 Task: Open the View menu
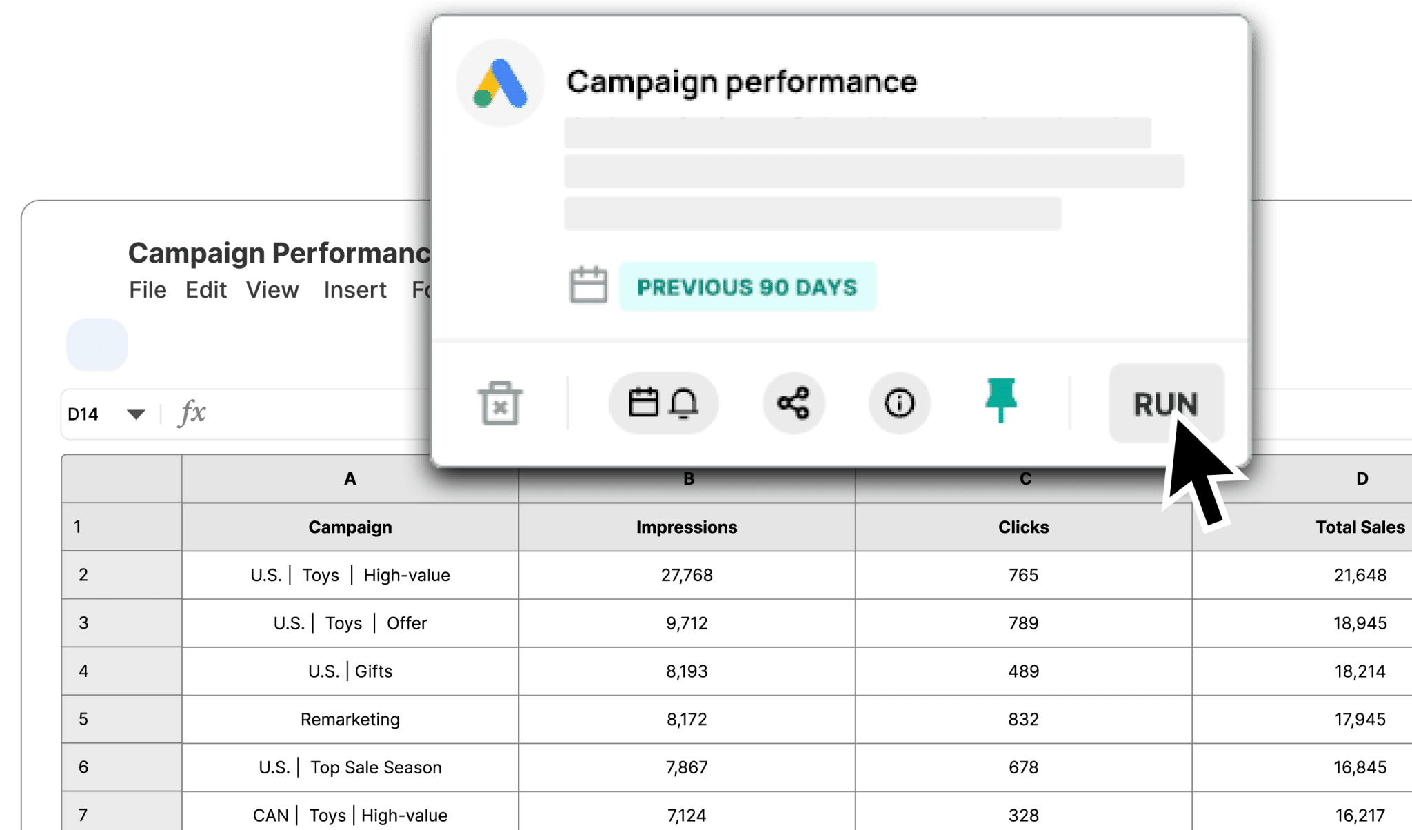point(272,290)
